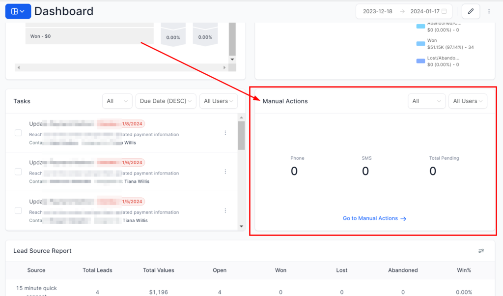Open the dashboard switcher blue button
The image size is (503, 296).
point(18,12)
